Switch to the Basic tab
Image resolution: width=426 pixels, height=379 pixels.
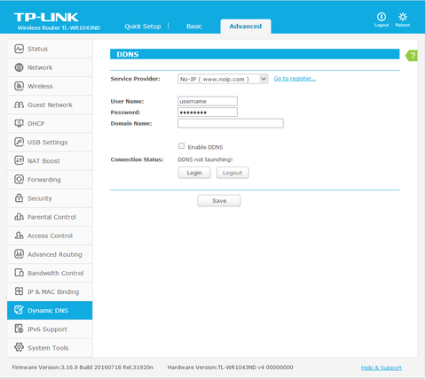194,27
